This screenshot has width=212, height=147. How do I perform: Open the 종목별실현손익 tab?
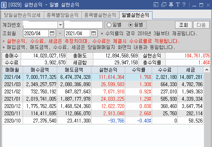click(x=100, y=15)
